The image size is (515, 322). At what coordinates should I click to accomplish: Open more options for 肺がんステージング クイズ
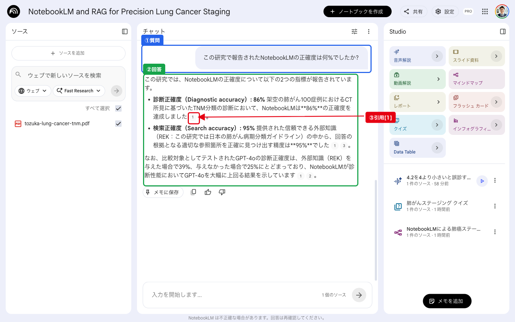[495, 206]
